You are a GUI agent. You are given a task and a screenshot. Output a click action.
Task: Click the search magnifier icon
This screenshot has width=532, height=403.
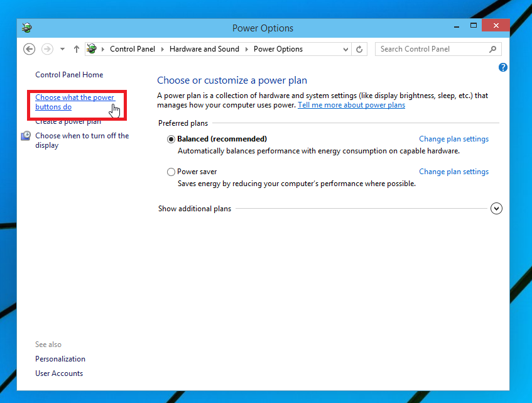click(x=492, y=49)
